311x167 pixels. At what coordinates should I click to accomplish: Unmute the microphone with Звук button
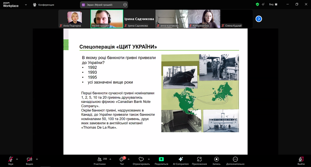point(10,161)
